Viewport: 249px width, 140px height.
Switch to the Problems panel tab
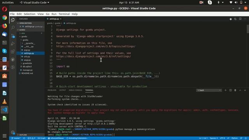pos(52,90)
